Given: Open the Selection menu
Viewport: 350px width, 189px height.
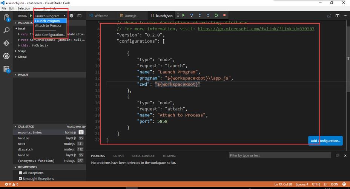Looking at the screenshot, I should [24, 8].
